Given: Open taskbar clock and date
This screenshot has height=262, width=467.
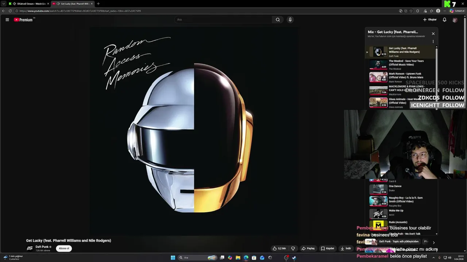Looking at the screenshot, I should 459,258.
